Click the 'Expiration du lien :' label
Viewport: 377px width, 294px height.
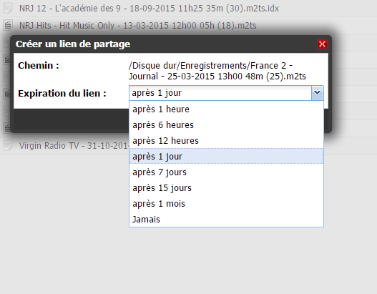[x=62, y=93]
